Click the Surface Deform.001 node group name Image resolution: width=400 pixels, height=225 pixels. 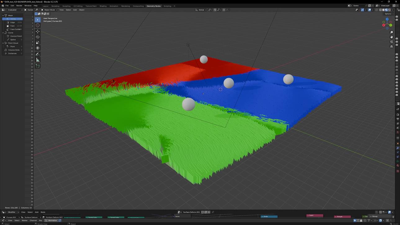[191, 212]
